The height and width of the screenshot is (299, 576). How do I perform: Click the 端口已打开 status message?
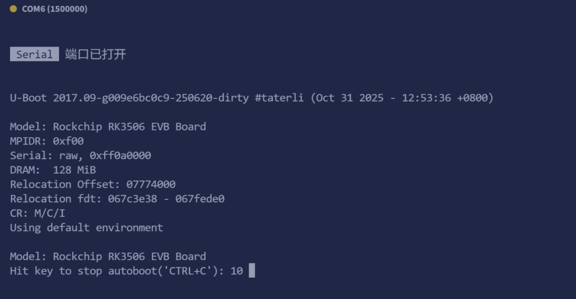tap(96, 55)
